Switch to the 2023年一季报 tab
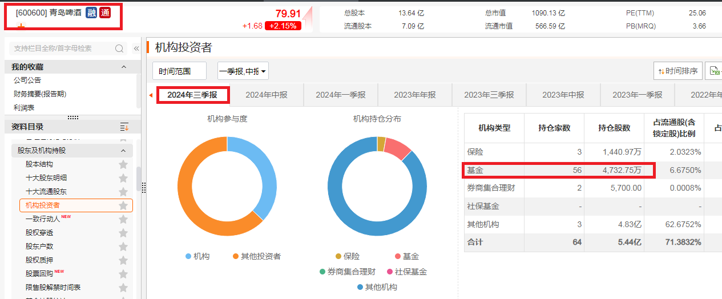Screen dimensions: 722x299 coord(638,95)
